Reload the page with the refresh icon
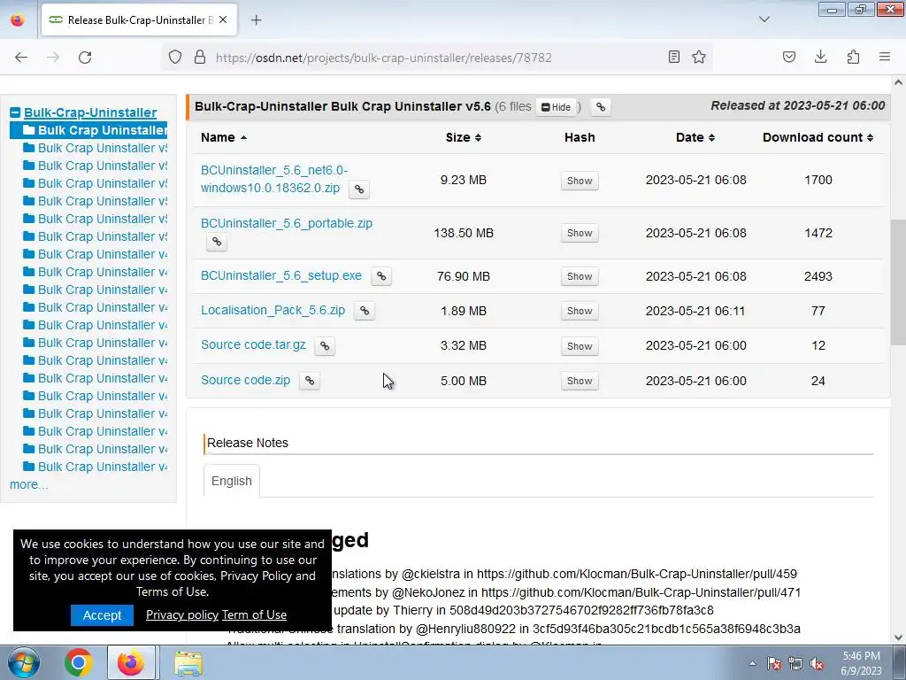 pos(85,58)
